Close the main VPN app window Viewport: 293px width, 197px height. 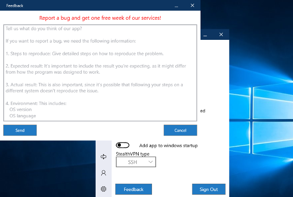(x=222, y=34)
